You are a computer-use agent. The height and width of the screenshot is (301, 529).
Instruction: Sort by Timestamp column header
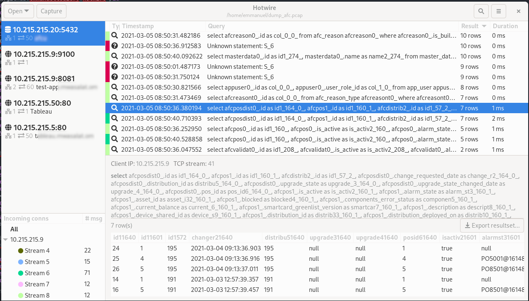coord(162,26)
